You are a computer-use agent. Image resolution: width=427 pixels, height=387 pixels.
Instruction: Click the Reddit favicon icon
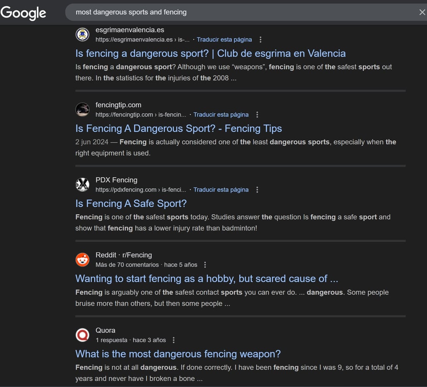tap(82, 260)
